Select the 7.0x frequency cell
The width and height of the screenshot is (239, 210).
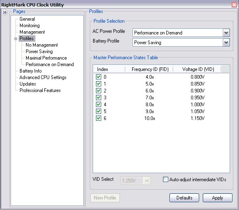[x=150, y=98]
